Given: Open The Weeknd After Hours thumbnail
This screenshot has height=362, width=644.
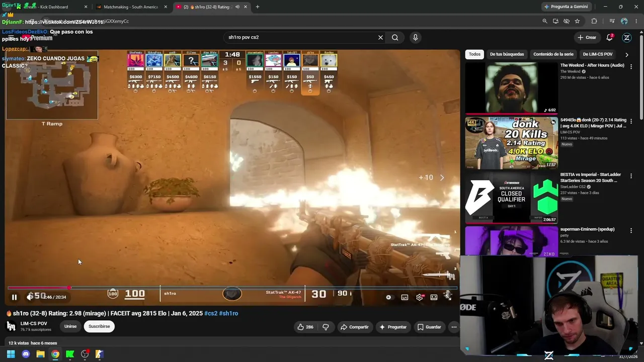Looking at the screenshot, I should click(511, 88).
